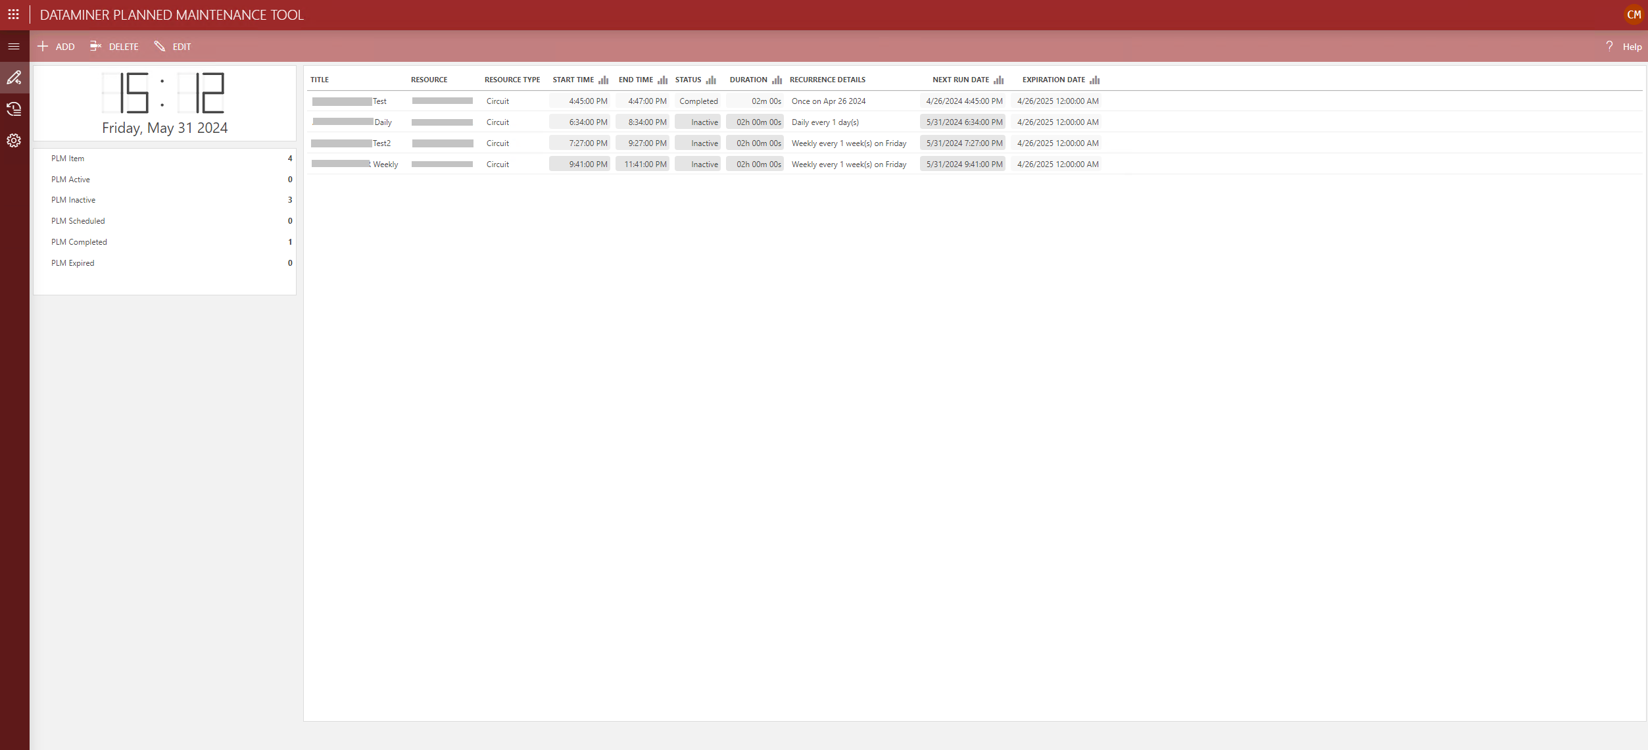Sort by the Recurrence Details header
1648x750 pixels.
tap(827, 80)
